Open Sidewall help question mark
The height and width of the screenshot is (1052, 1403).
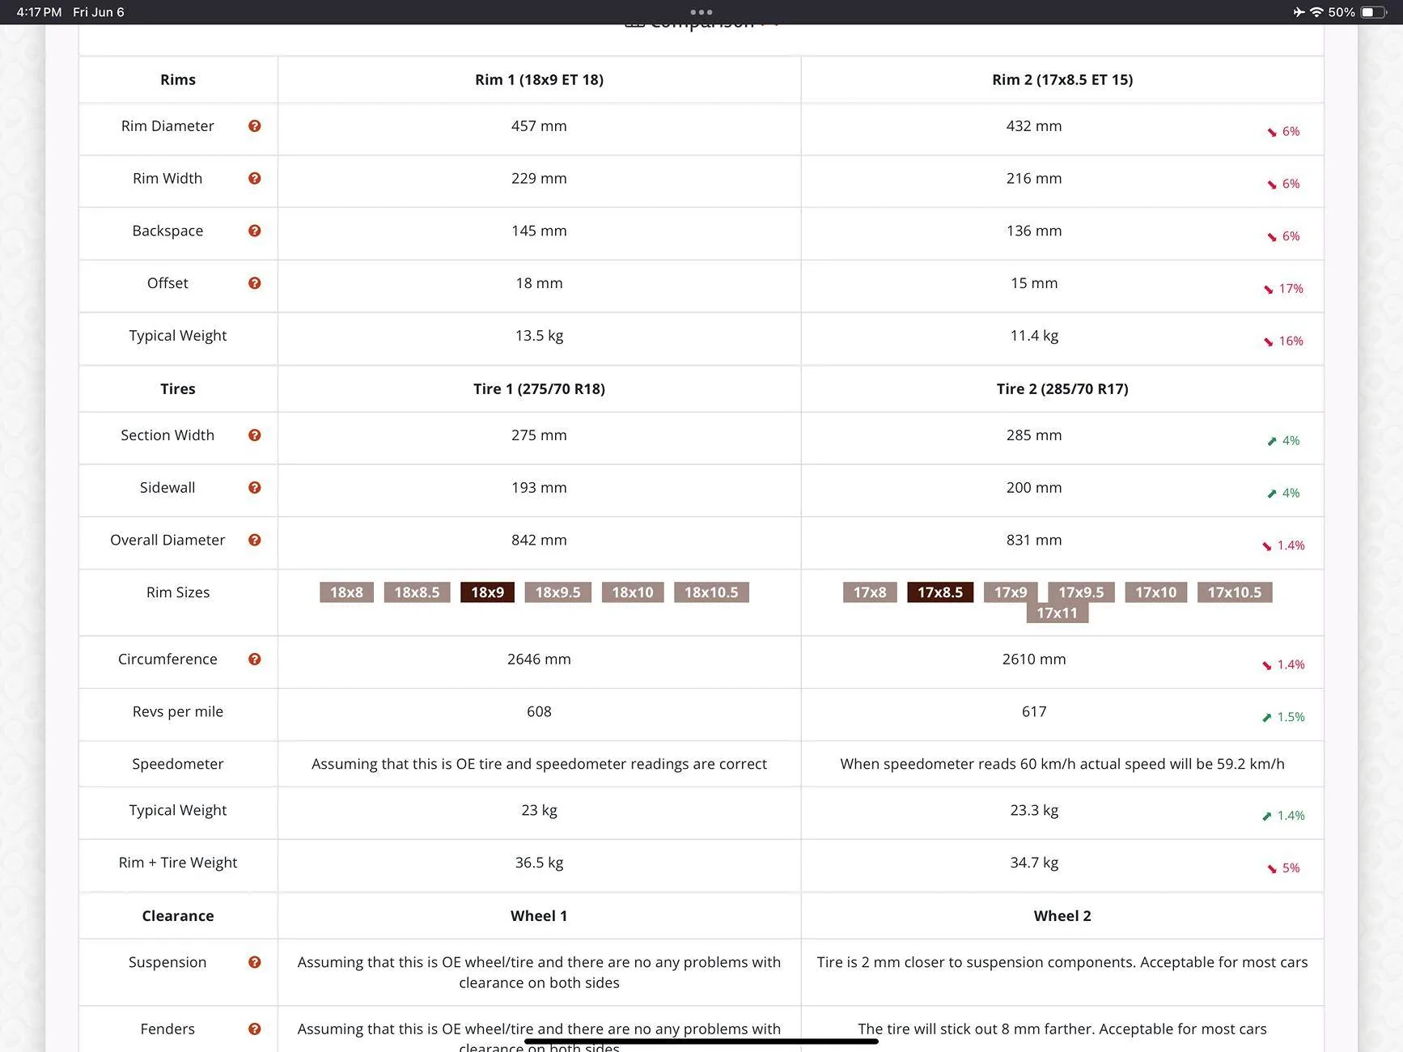pyautogui.click(x=254, y=488)
